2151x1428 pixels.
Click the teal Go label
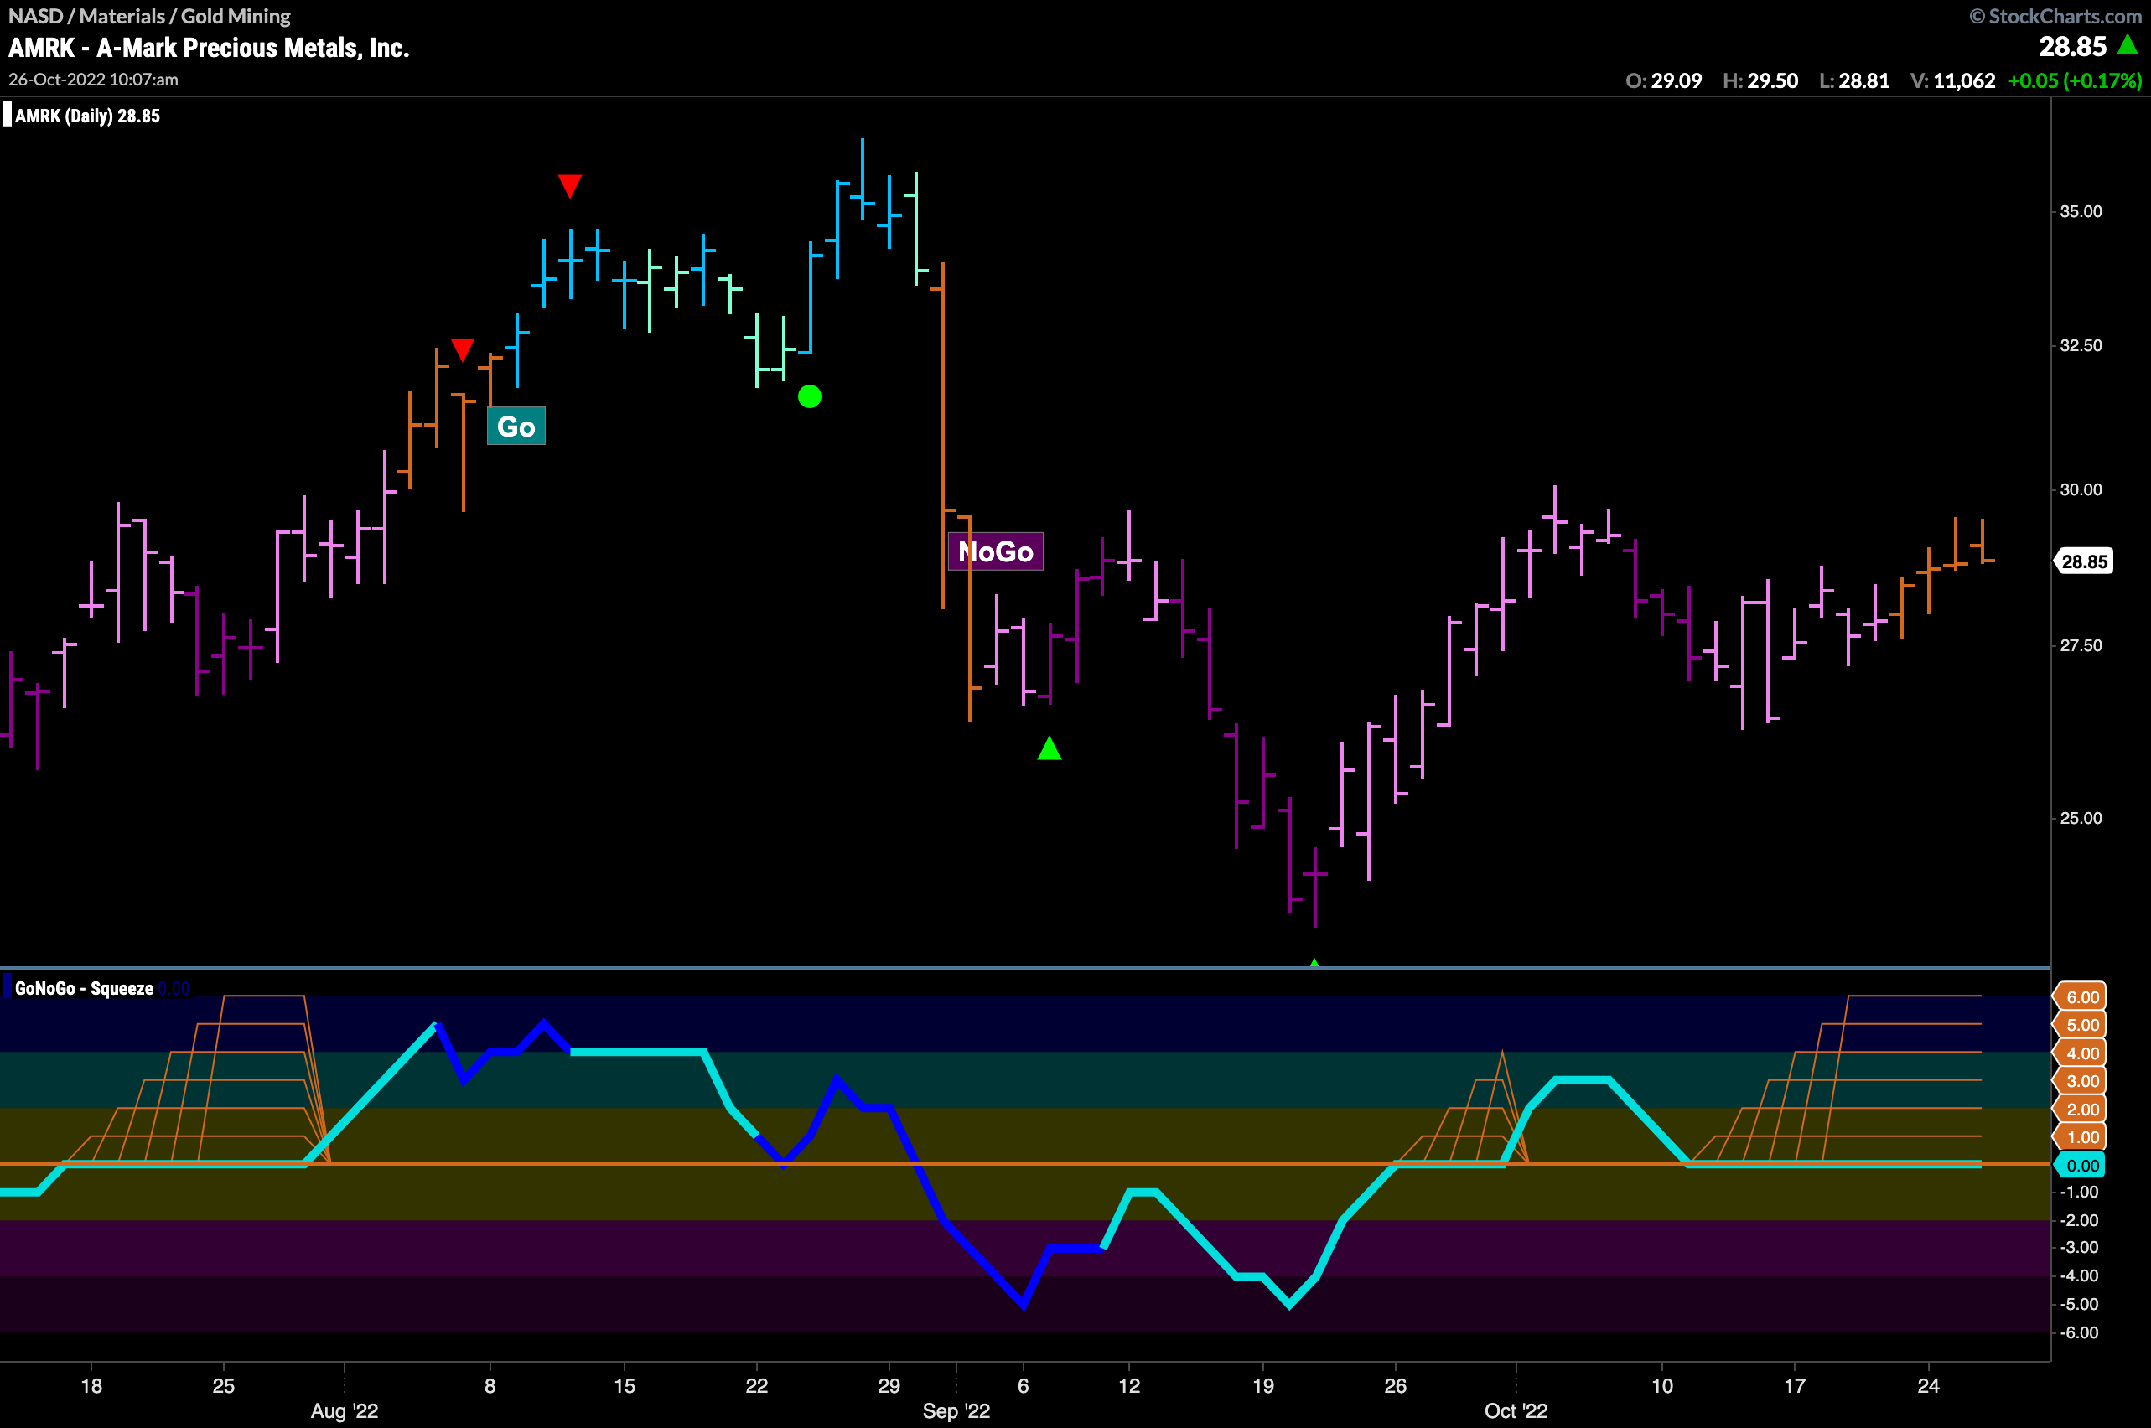tap(516, 427)
